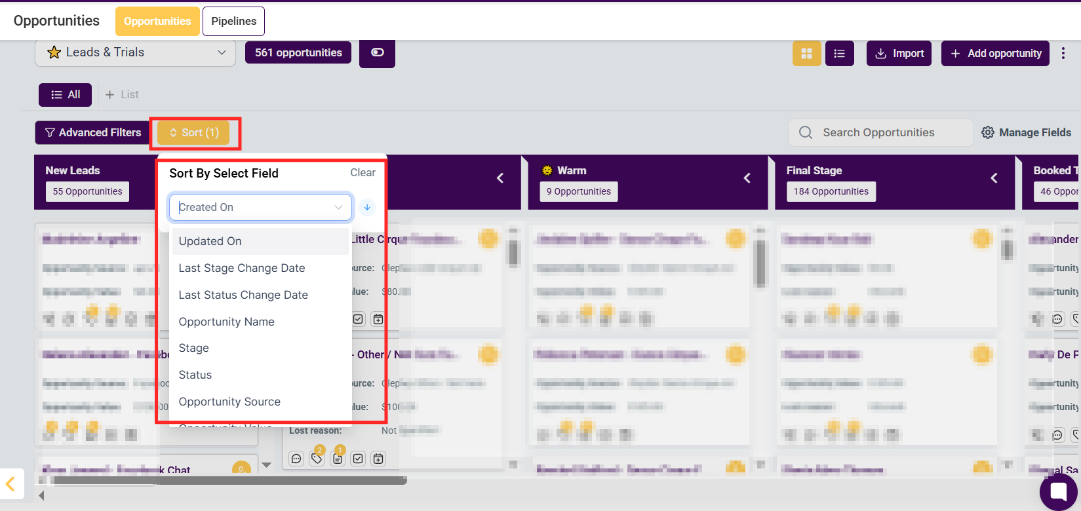Click Add opportunity
The image size is (1081, 511).
[995, 54]
